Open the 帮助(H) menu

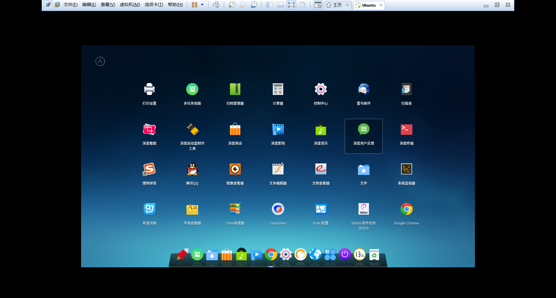coord(175,5)
